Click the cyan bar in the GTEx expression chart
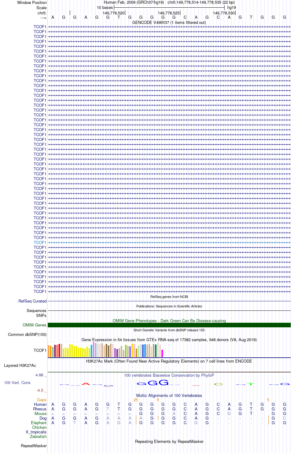The height and width of the screenshot is (453, 291). click(92, 351)
